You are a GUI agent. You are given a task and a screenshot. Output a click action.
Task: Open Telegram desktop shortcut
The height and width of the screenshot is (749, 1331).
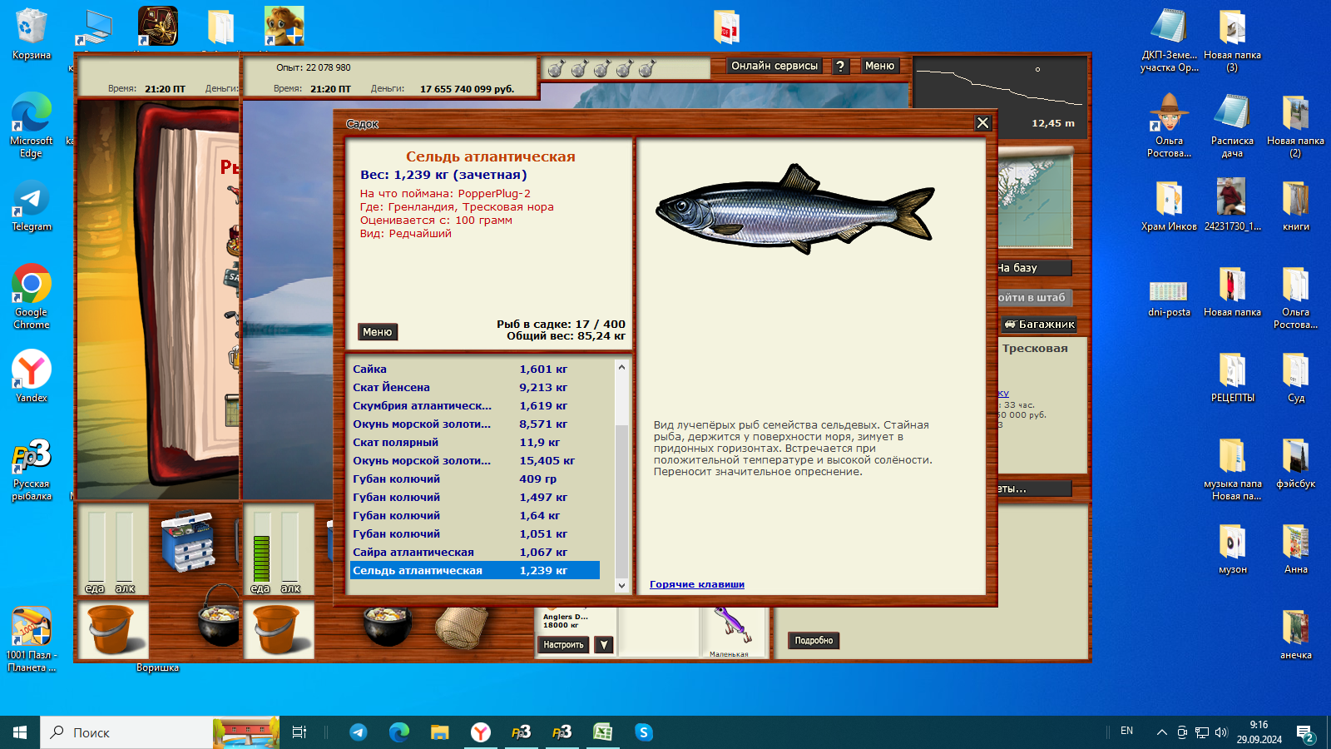(31, 206)
